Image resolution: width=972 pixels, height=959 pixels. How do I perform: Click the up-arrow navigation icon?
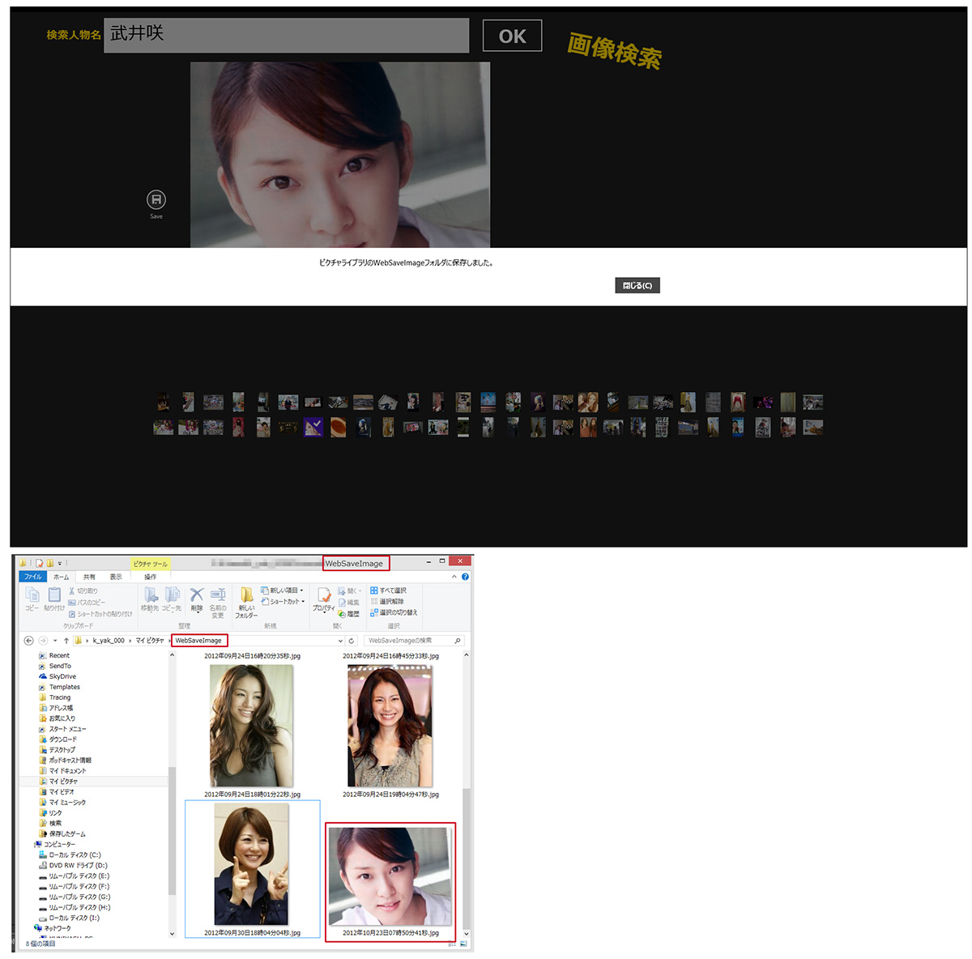pyautogui.click(x=66, y=641)
